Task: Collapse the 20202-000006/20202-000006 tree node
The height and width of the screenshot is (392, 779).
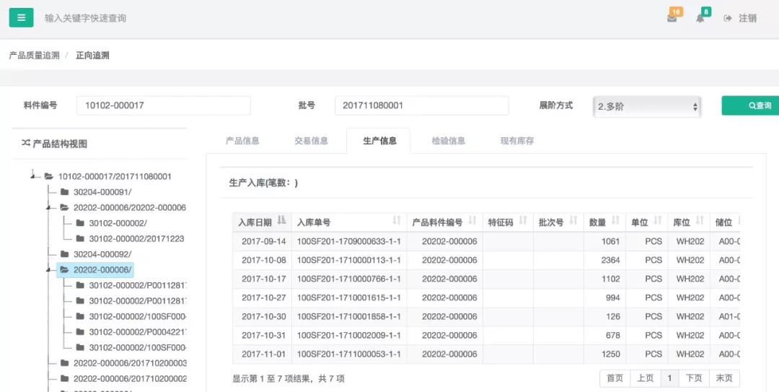Action: tap(49, 207)
